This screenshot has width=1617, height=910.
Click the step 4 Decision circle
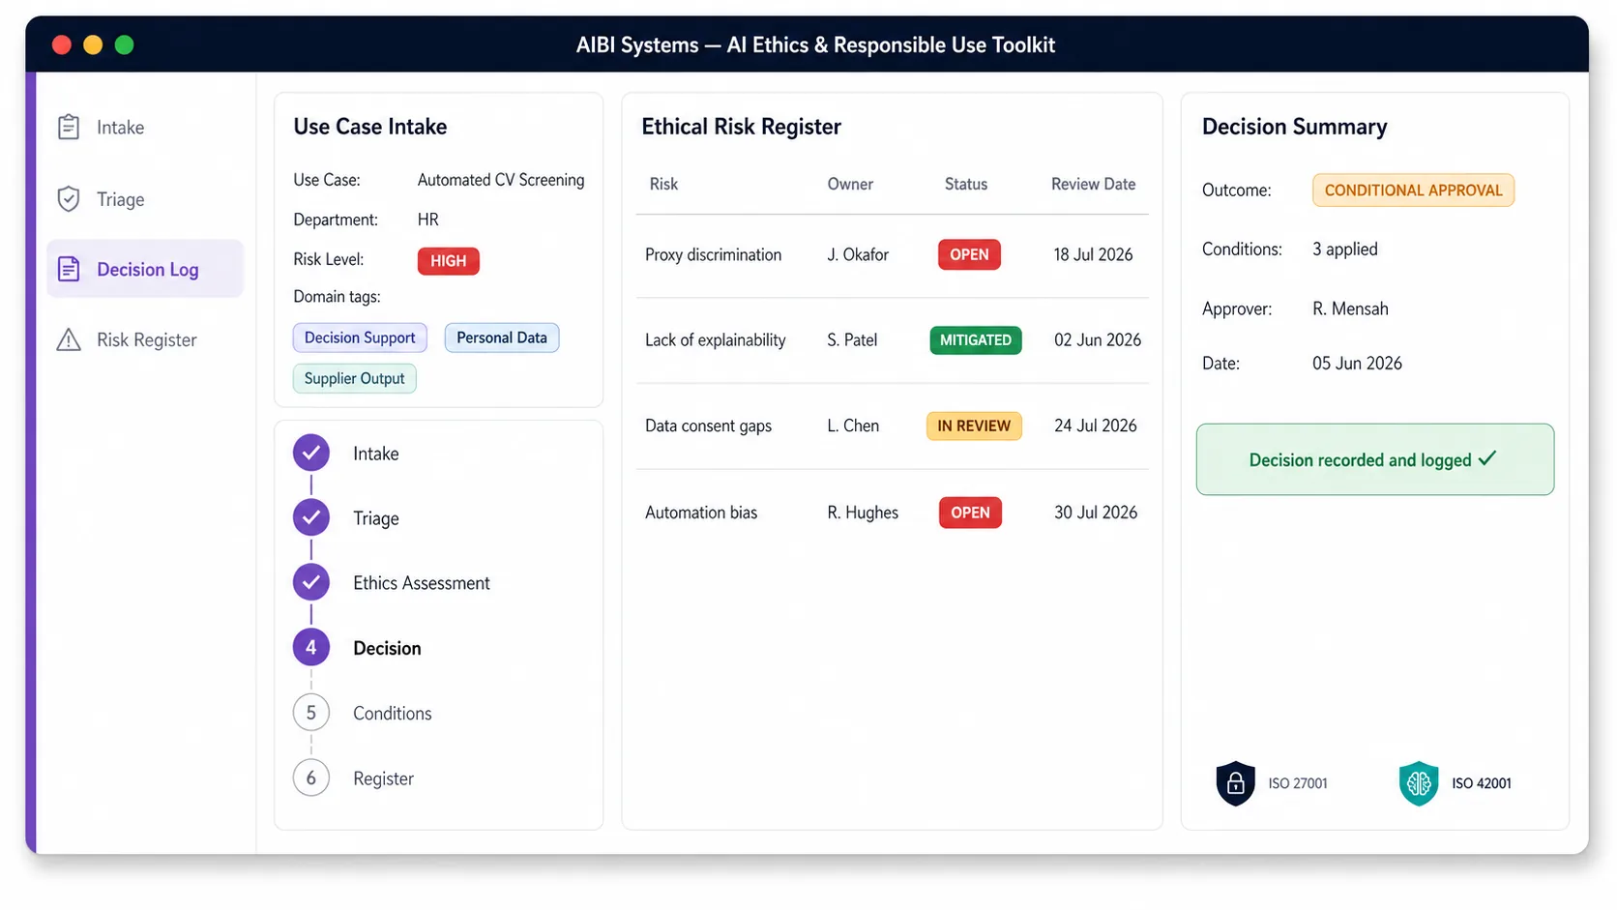coord(311,647)
